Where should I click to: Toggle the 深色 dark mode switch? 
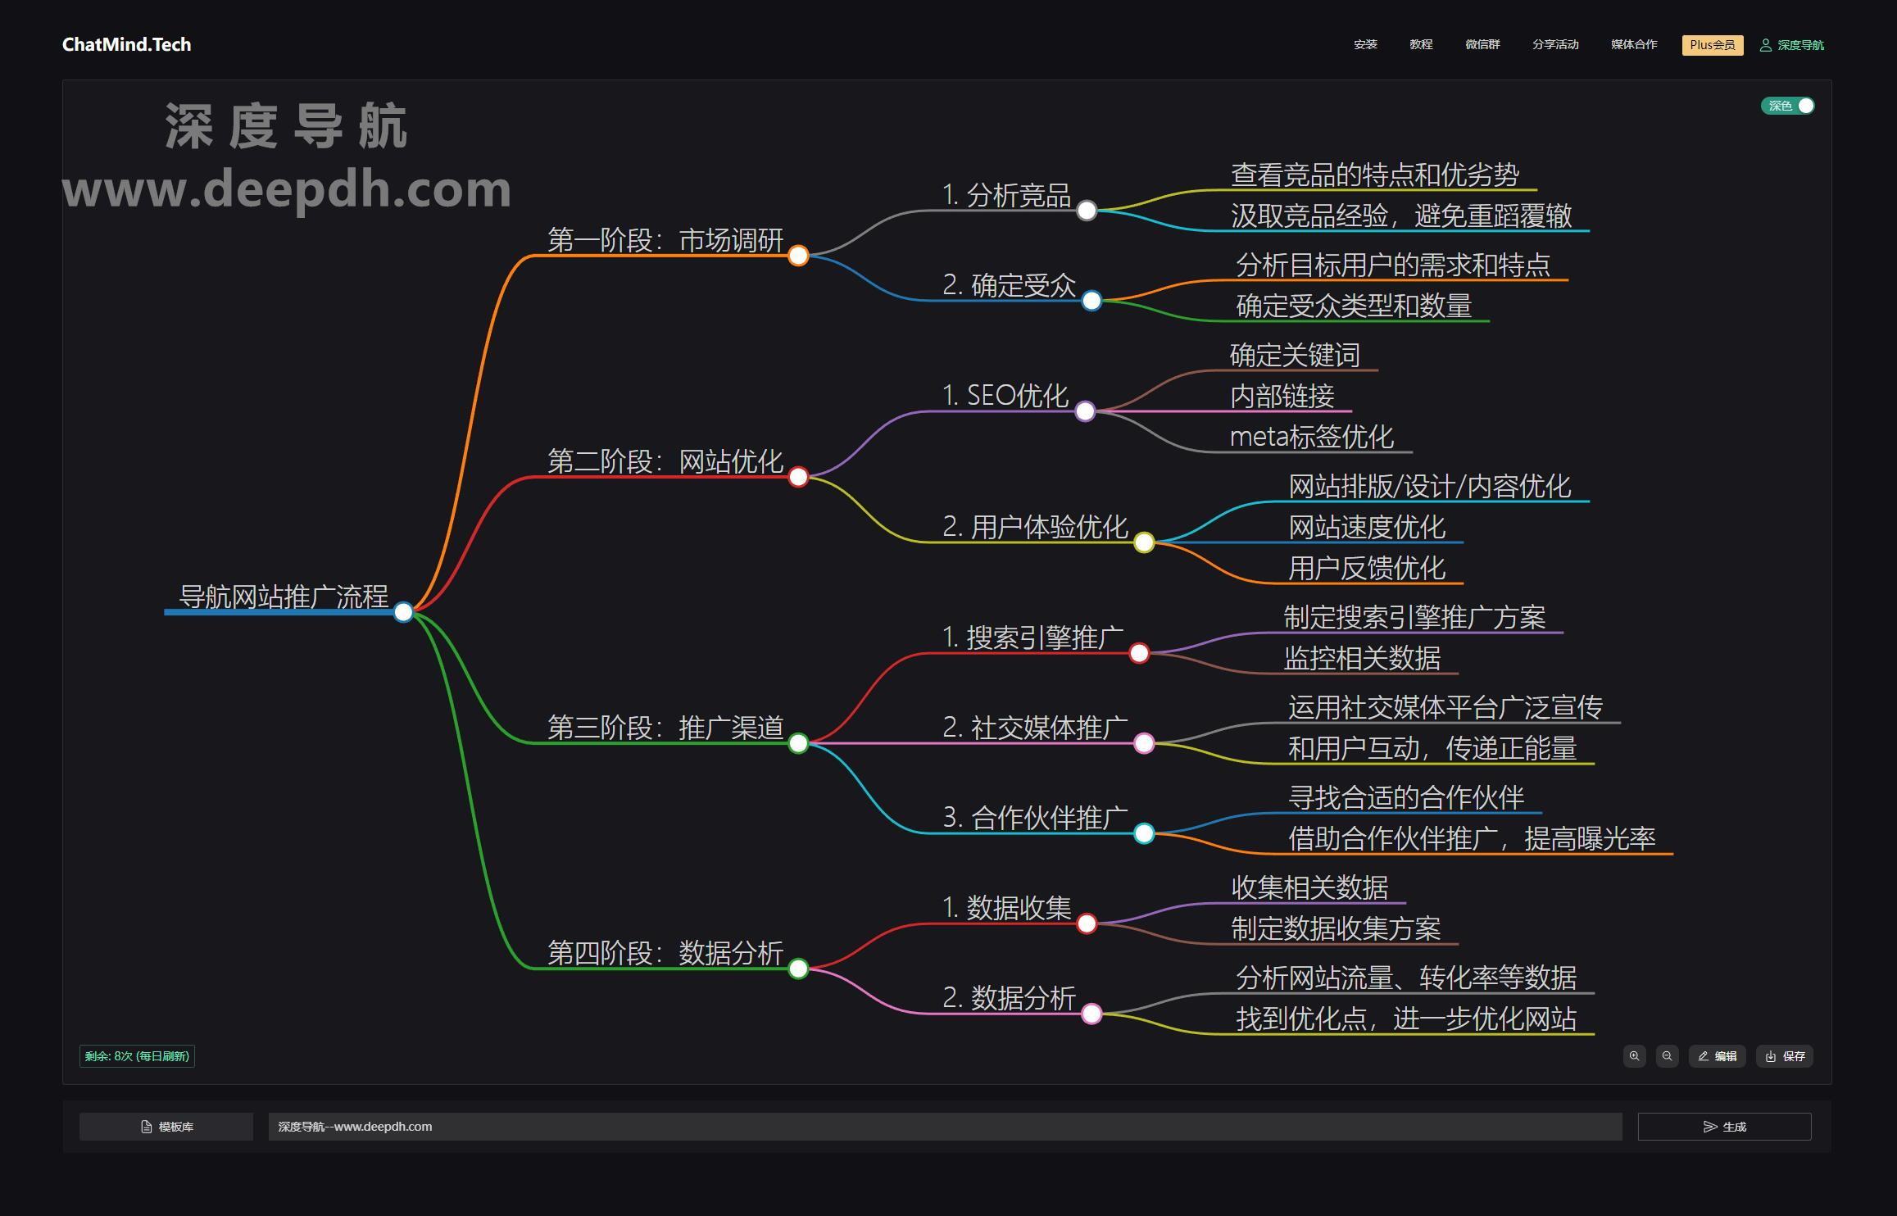(1787, 106)
